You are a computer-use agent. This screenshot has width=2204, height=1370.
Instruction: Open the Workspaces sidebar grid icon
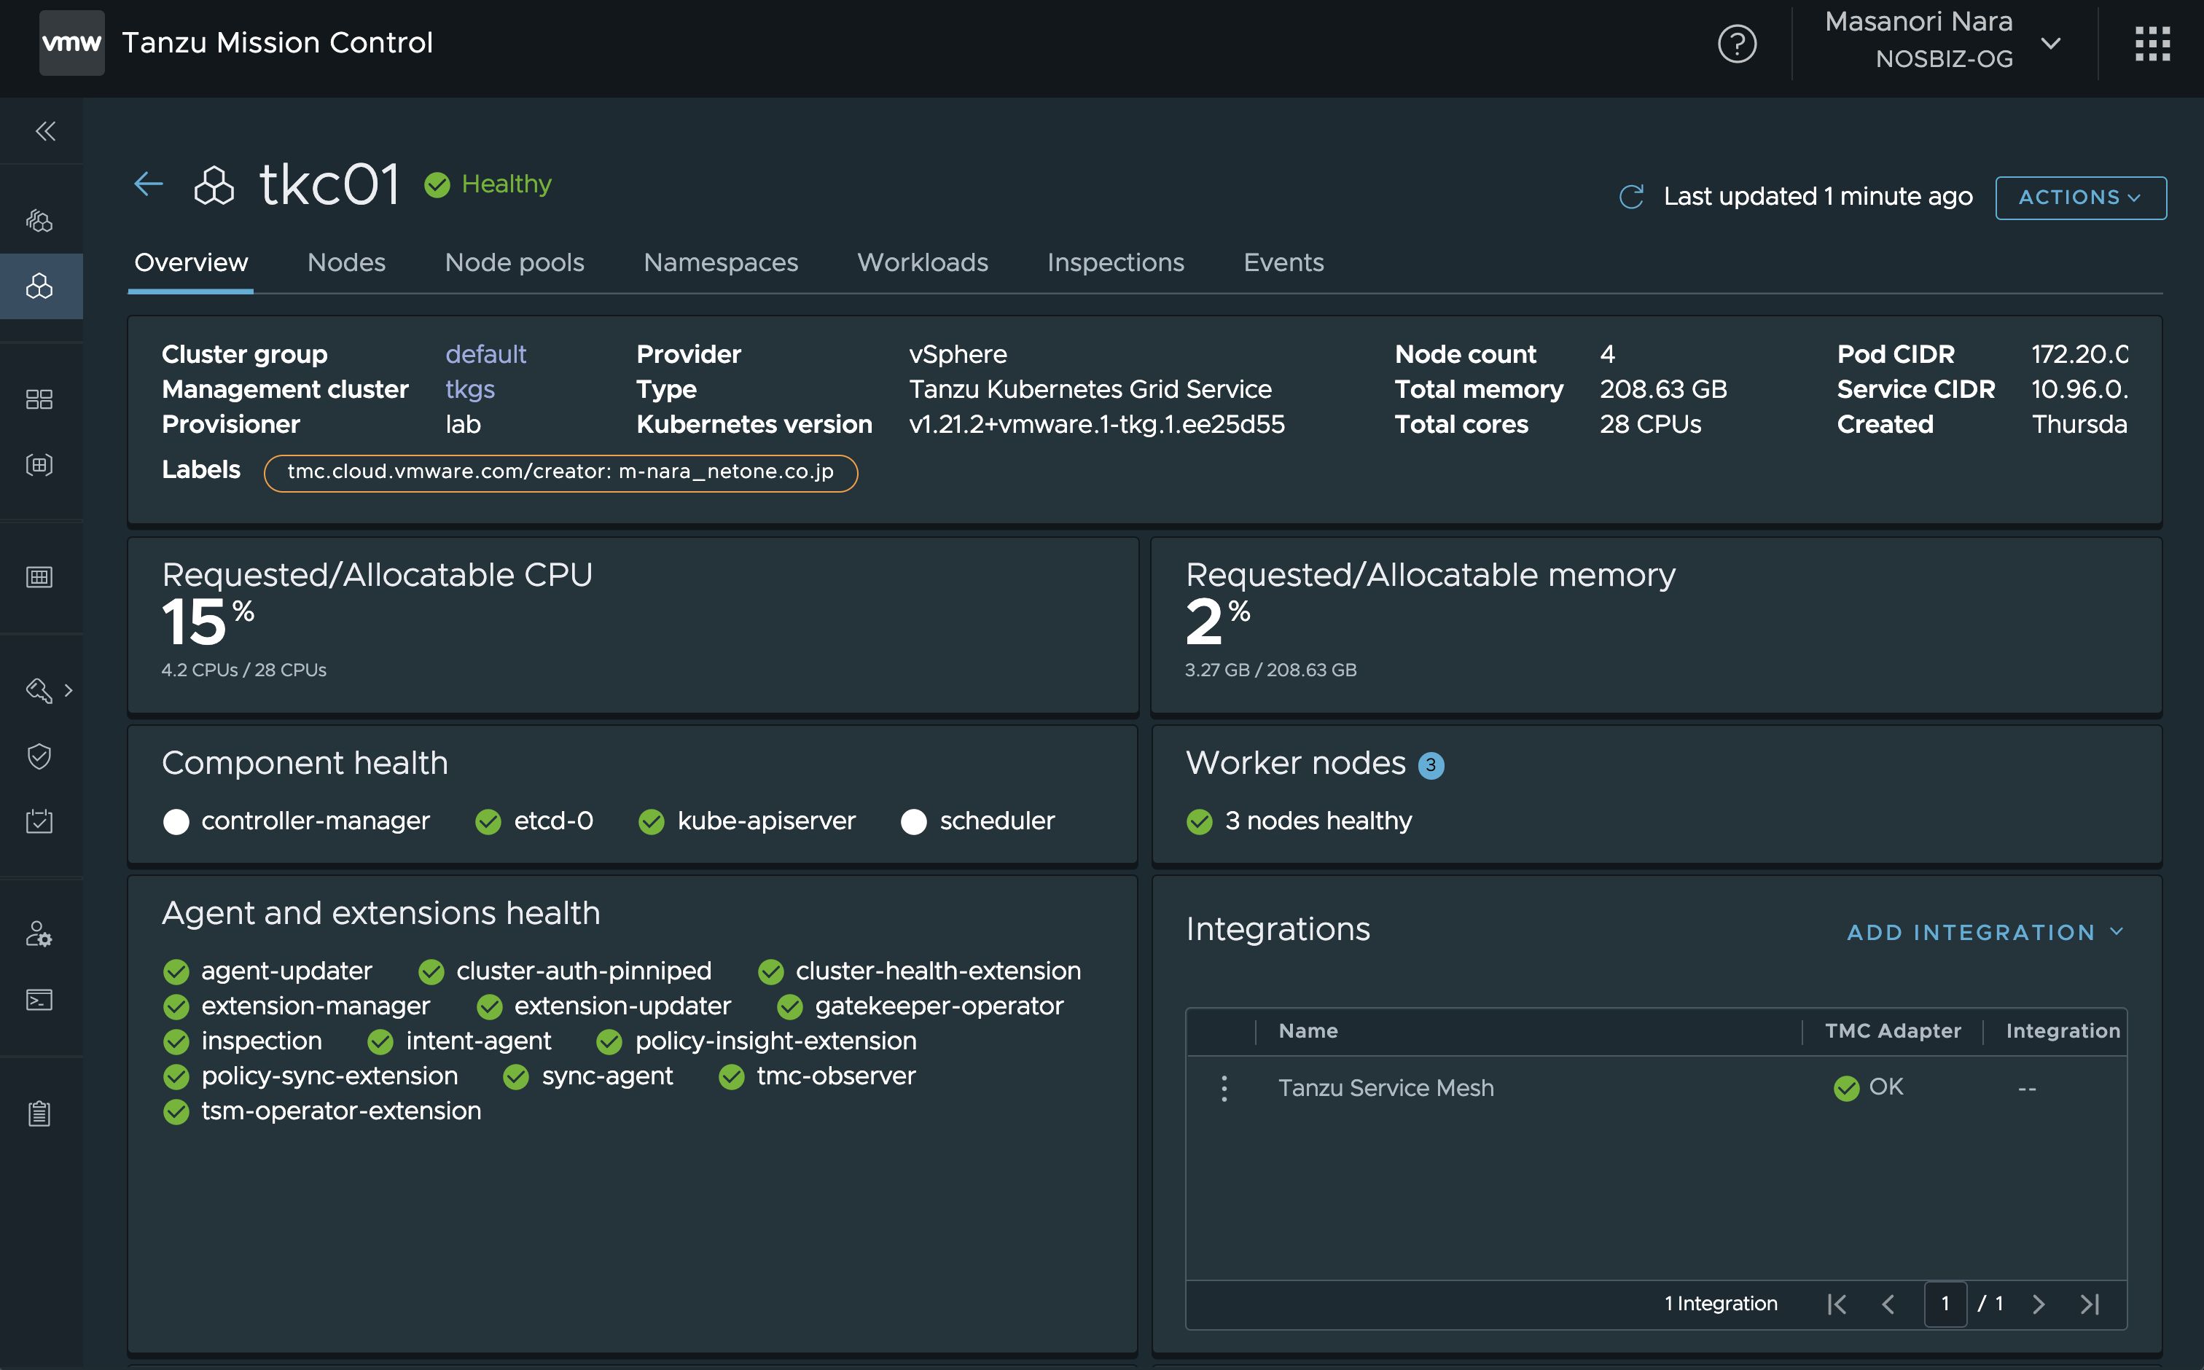click(x=39, y=399)
